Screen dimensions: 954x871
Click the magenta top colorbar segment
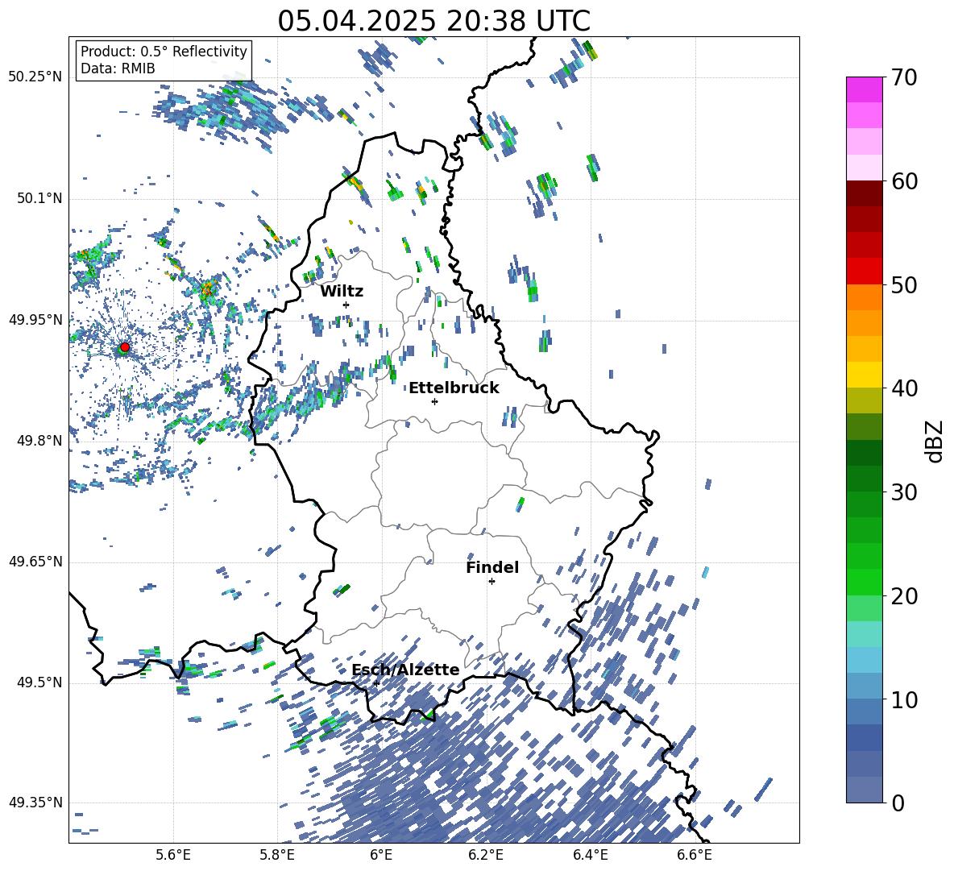click(x=864, y=90)
